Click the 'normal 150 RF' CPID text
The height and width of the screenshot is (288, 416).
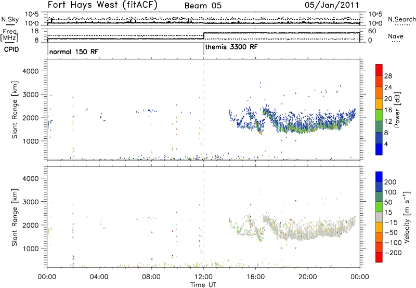click(x=74, y=51)
